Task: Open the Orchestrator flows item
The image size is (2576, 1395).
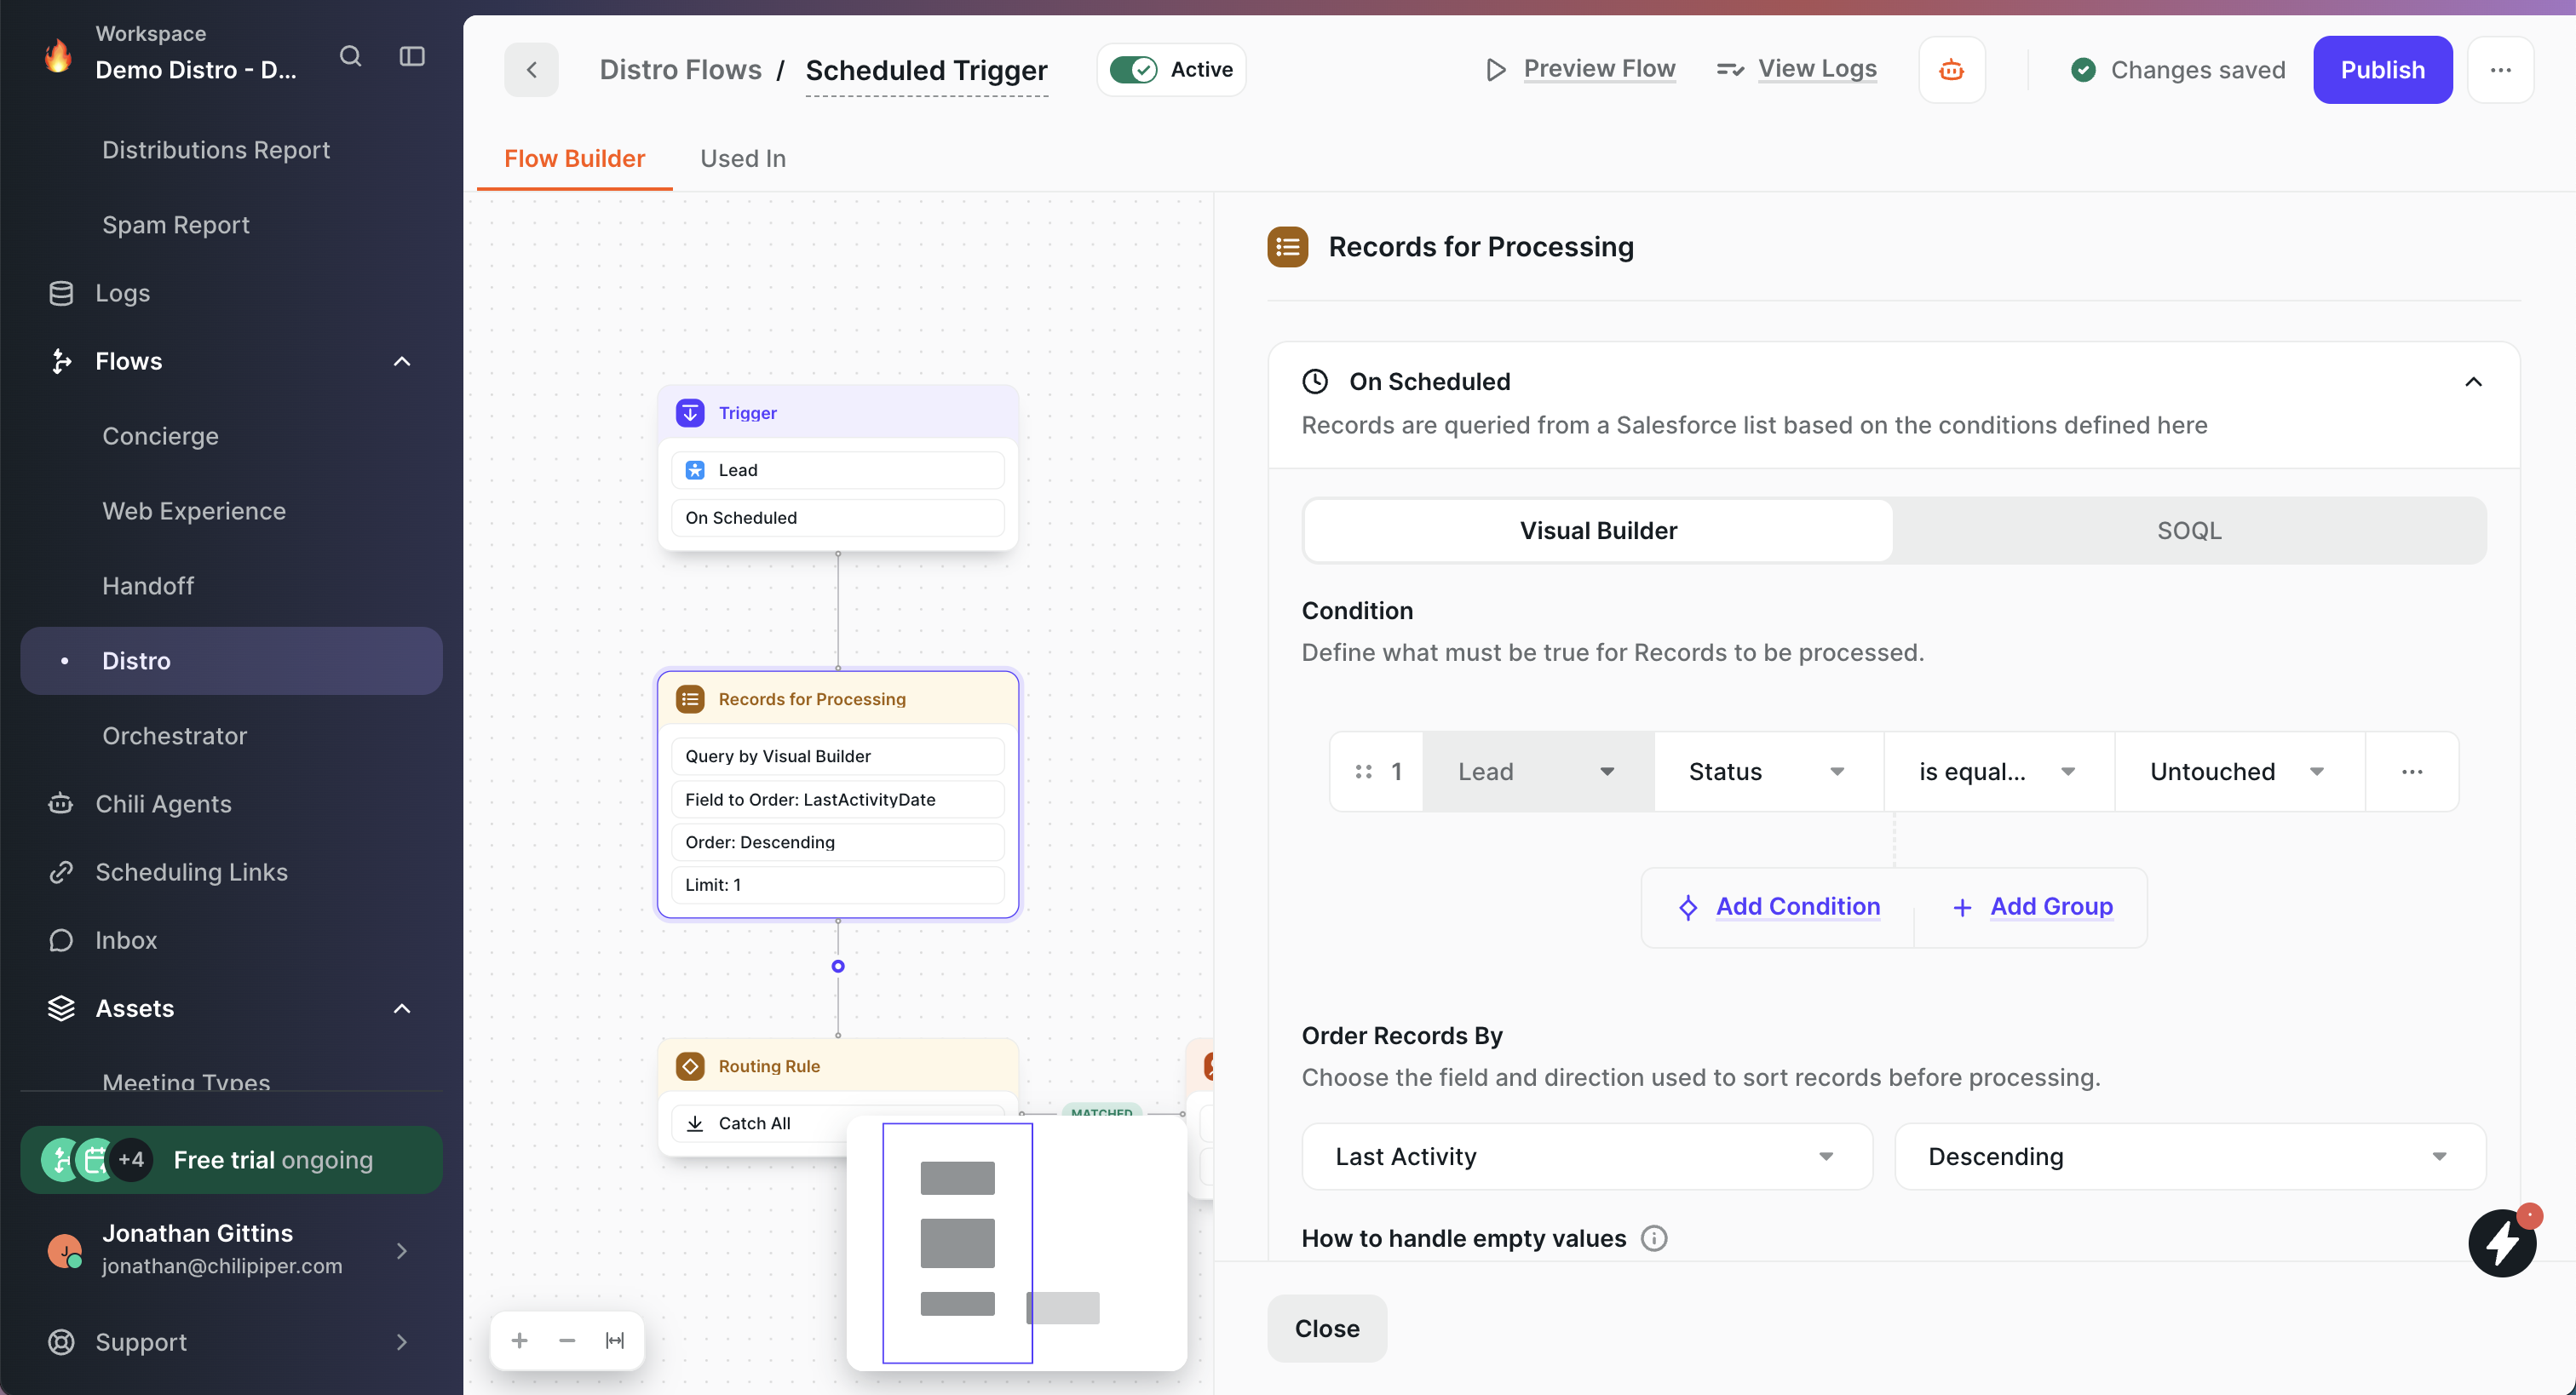Action: pos(174,736)
